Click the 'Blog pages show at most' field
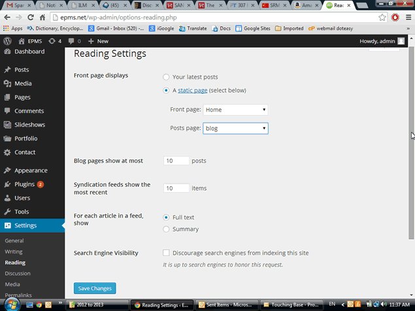This screenshot has width=415, height=311. (176, 161)
